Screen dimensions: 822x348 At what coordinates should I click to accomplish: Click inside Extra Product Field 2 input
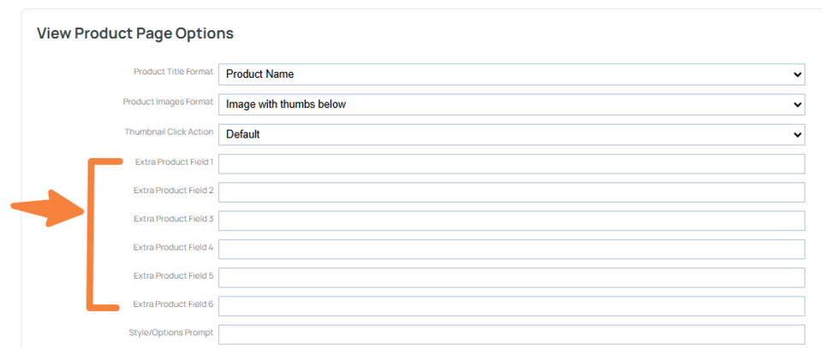coord(511,192)
